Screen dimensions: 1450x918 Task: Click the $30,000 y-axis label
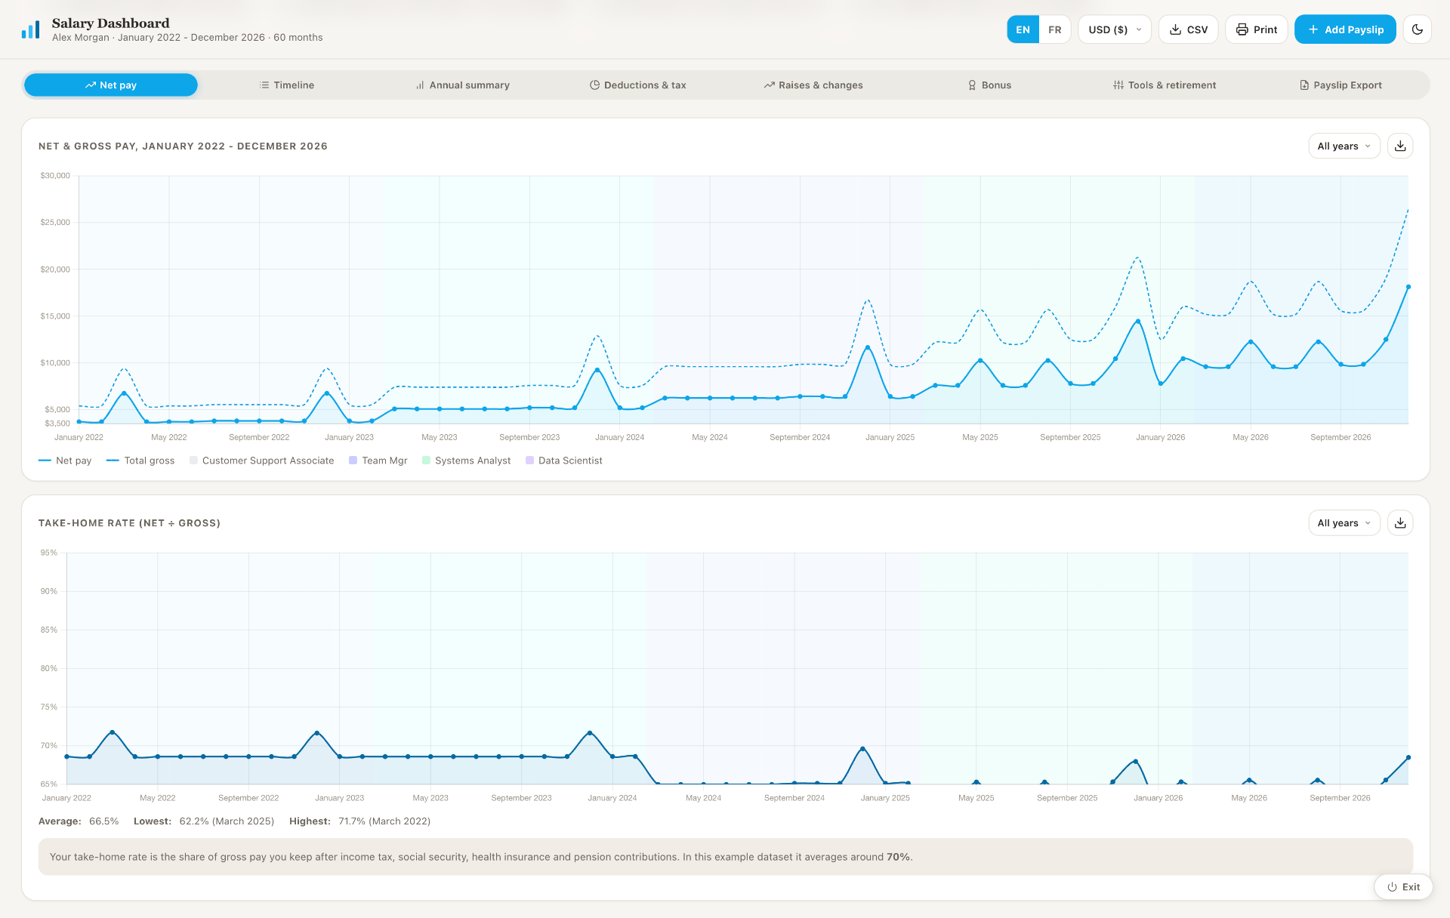(55, 175)
